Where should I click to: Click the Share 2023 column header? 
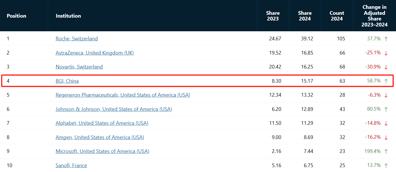(x=273, y=16)
